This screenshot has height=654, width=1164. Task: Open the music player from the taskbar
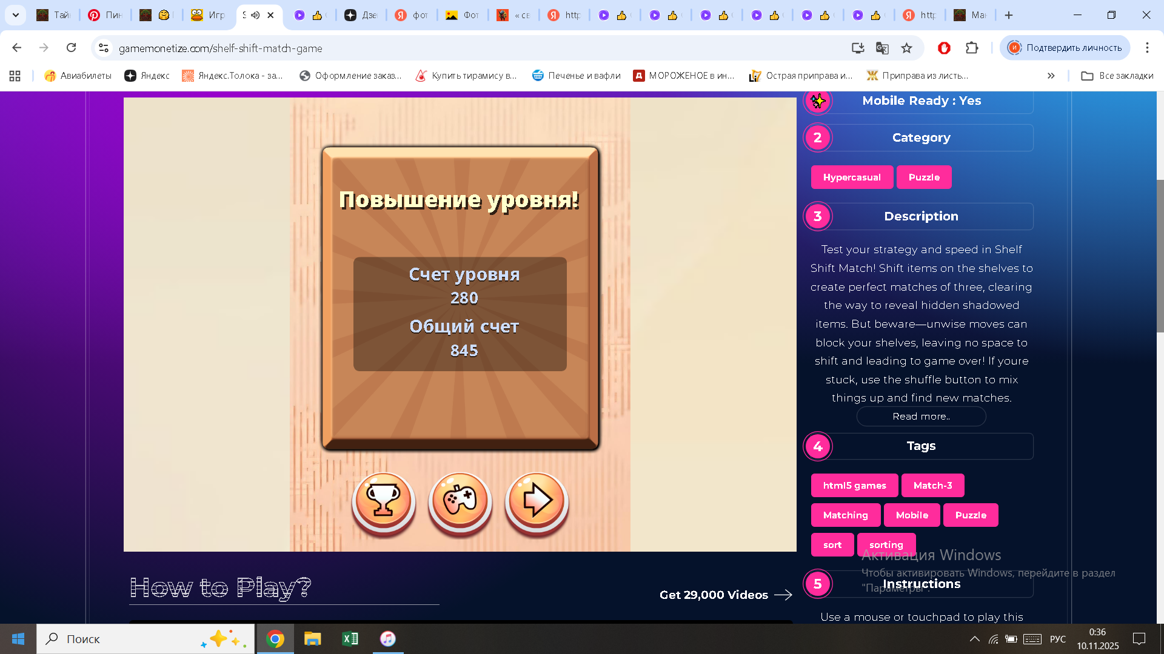click(x=387, y=639)
